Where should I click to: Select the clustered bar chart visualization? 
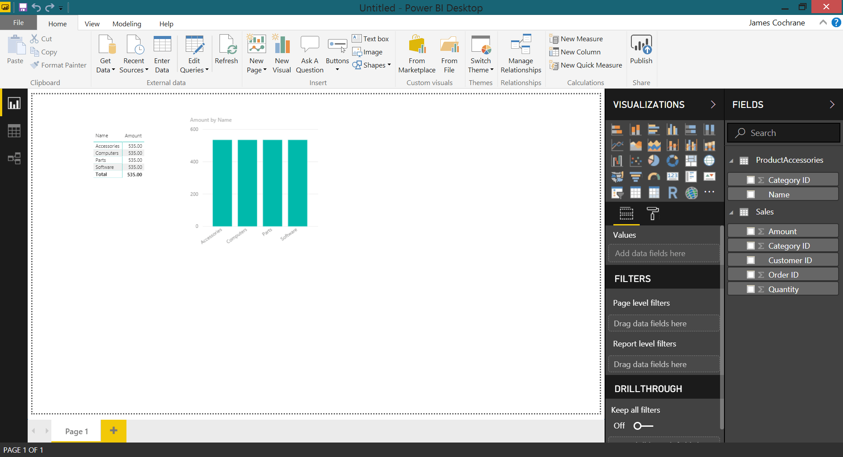654,129
